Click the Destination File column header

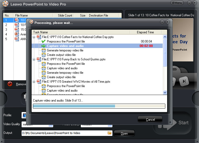click(103, 15)
